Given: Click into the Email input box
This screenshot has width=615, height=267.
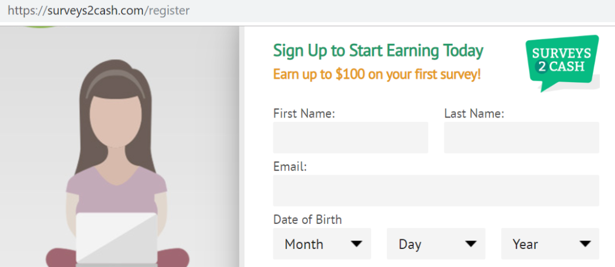Looking at the screenshot, I should click(x=436, y=191).
